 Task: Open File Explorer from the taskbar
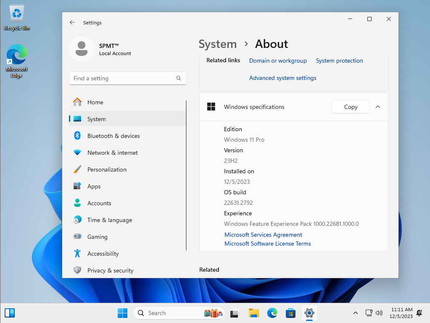pos(253,313)
